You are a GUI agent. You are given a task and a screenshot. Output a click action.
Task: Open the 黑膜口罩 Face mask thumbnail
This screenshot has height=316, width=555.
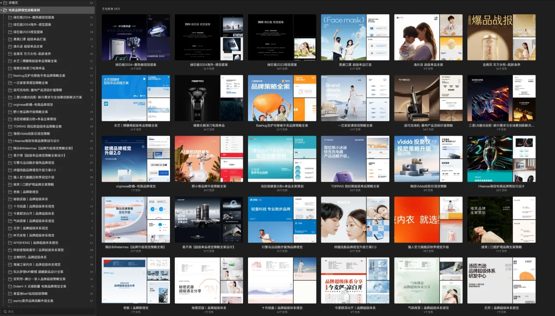tap(355, 37)
